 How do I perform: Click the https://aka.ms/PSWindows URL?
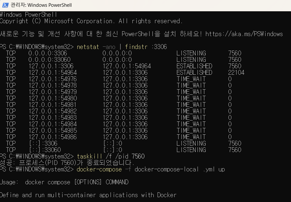point(244,34)
